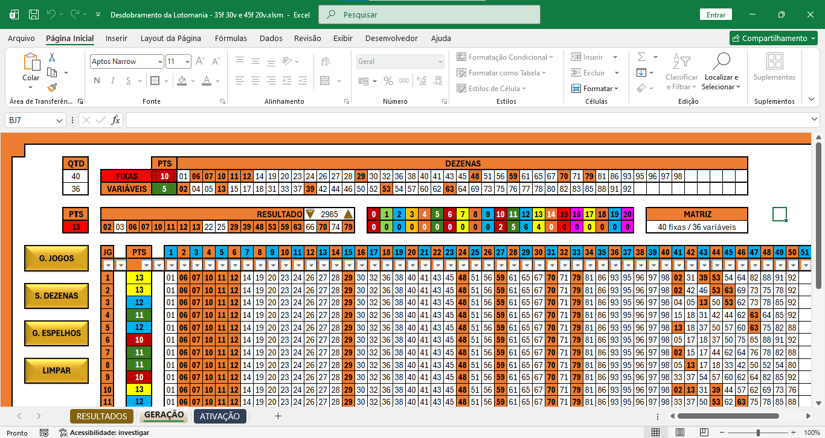
Task: Click the fill color bucket icon
Action: pyautogui.click(x=182, y=81)
